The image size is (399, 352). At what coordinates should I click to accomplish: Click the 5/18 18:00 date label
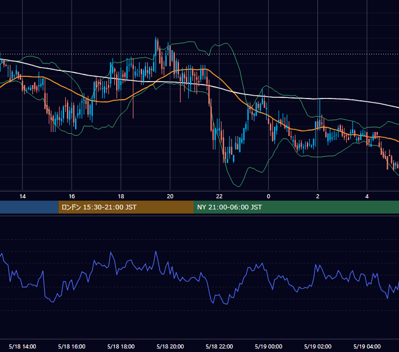[121, 346]
